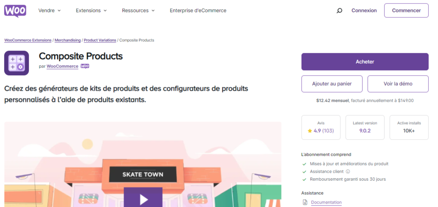Click the Connexion link
The width and height of the screenshot is (438, 207).
point(364,10)
